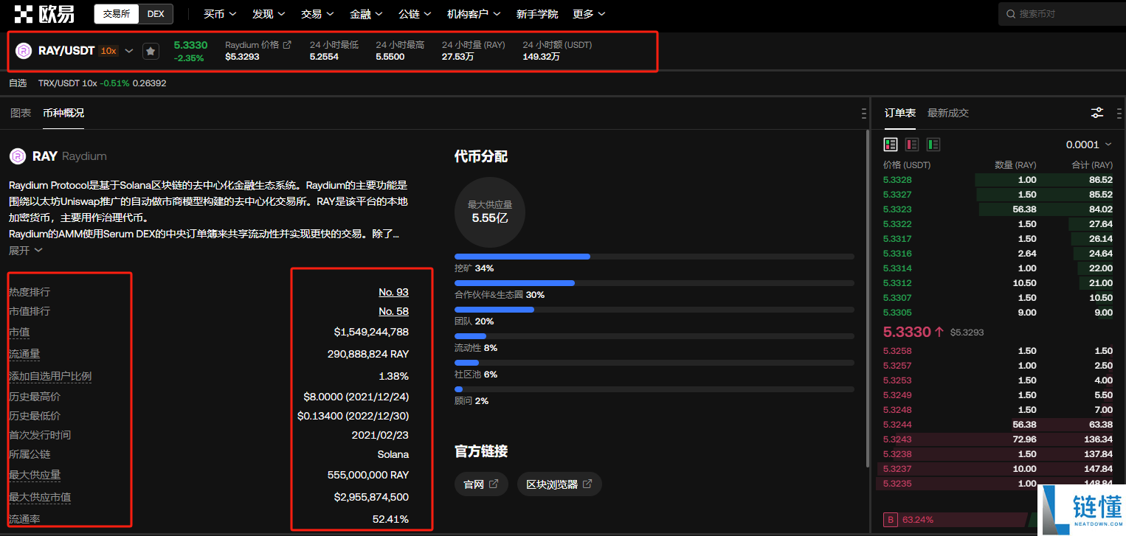This screenshot has width=1126, height=536.
Task: Click the 社区池 6% allocation bar
Action: [654, 363]
